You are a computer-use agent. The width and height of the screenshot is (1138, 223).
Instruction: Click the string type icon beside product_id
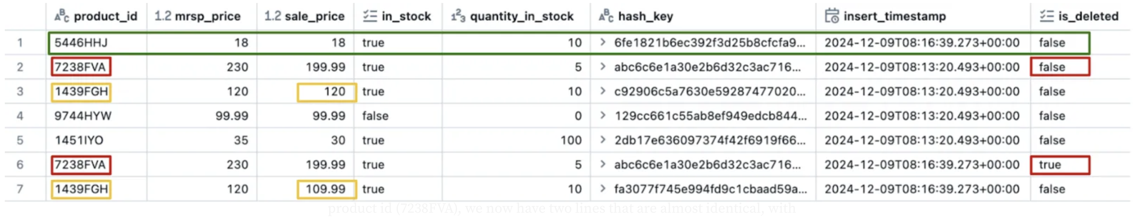(x=61, y=16)
